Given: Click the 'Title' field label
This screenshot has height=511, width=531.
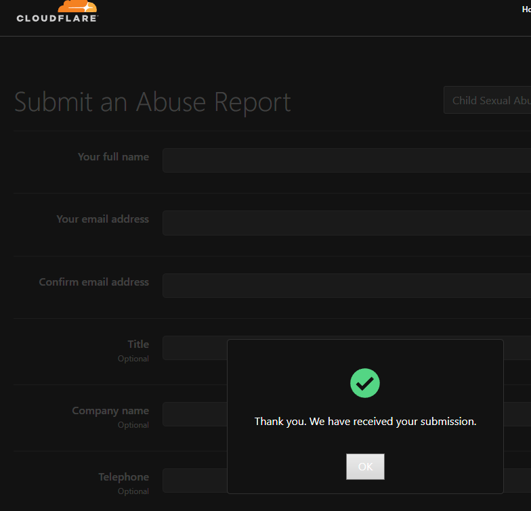Looking at the screenshot, I should click(x=138, y=344).
